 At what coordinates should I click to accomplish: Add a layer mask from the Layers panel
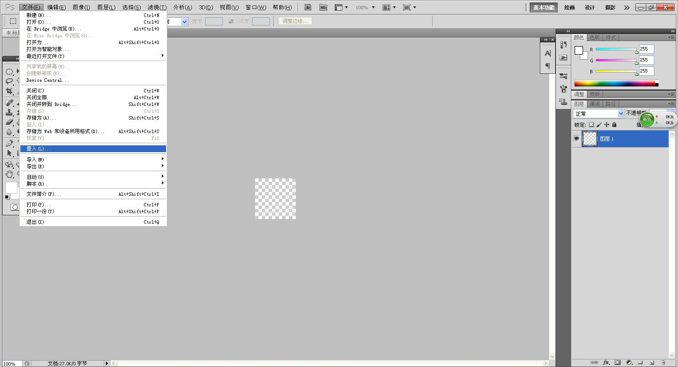617,362
